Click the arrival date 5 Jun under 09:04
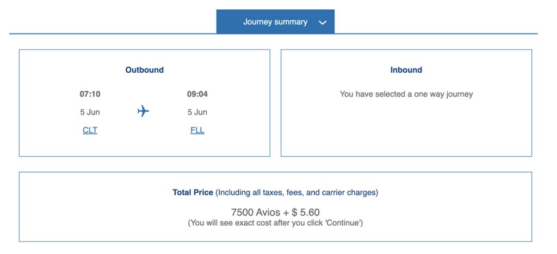This screenshot has height=254, width=557. (197, 112)
